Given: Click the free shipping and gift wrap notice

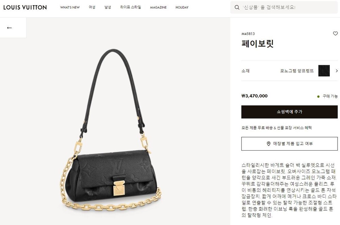Looking at the screenshot, I should tap(276, 128).
